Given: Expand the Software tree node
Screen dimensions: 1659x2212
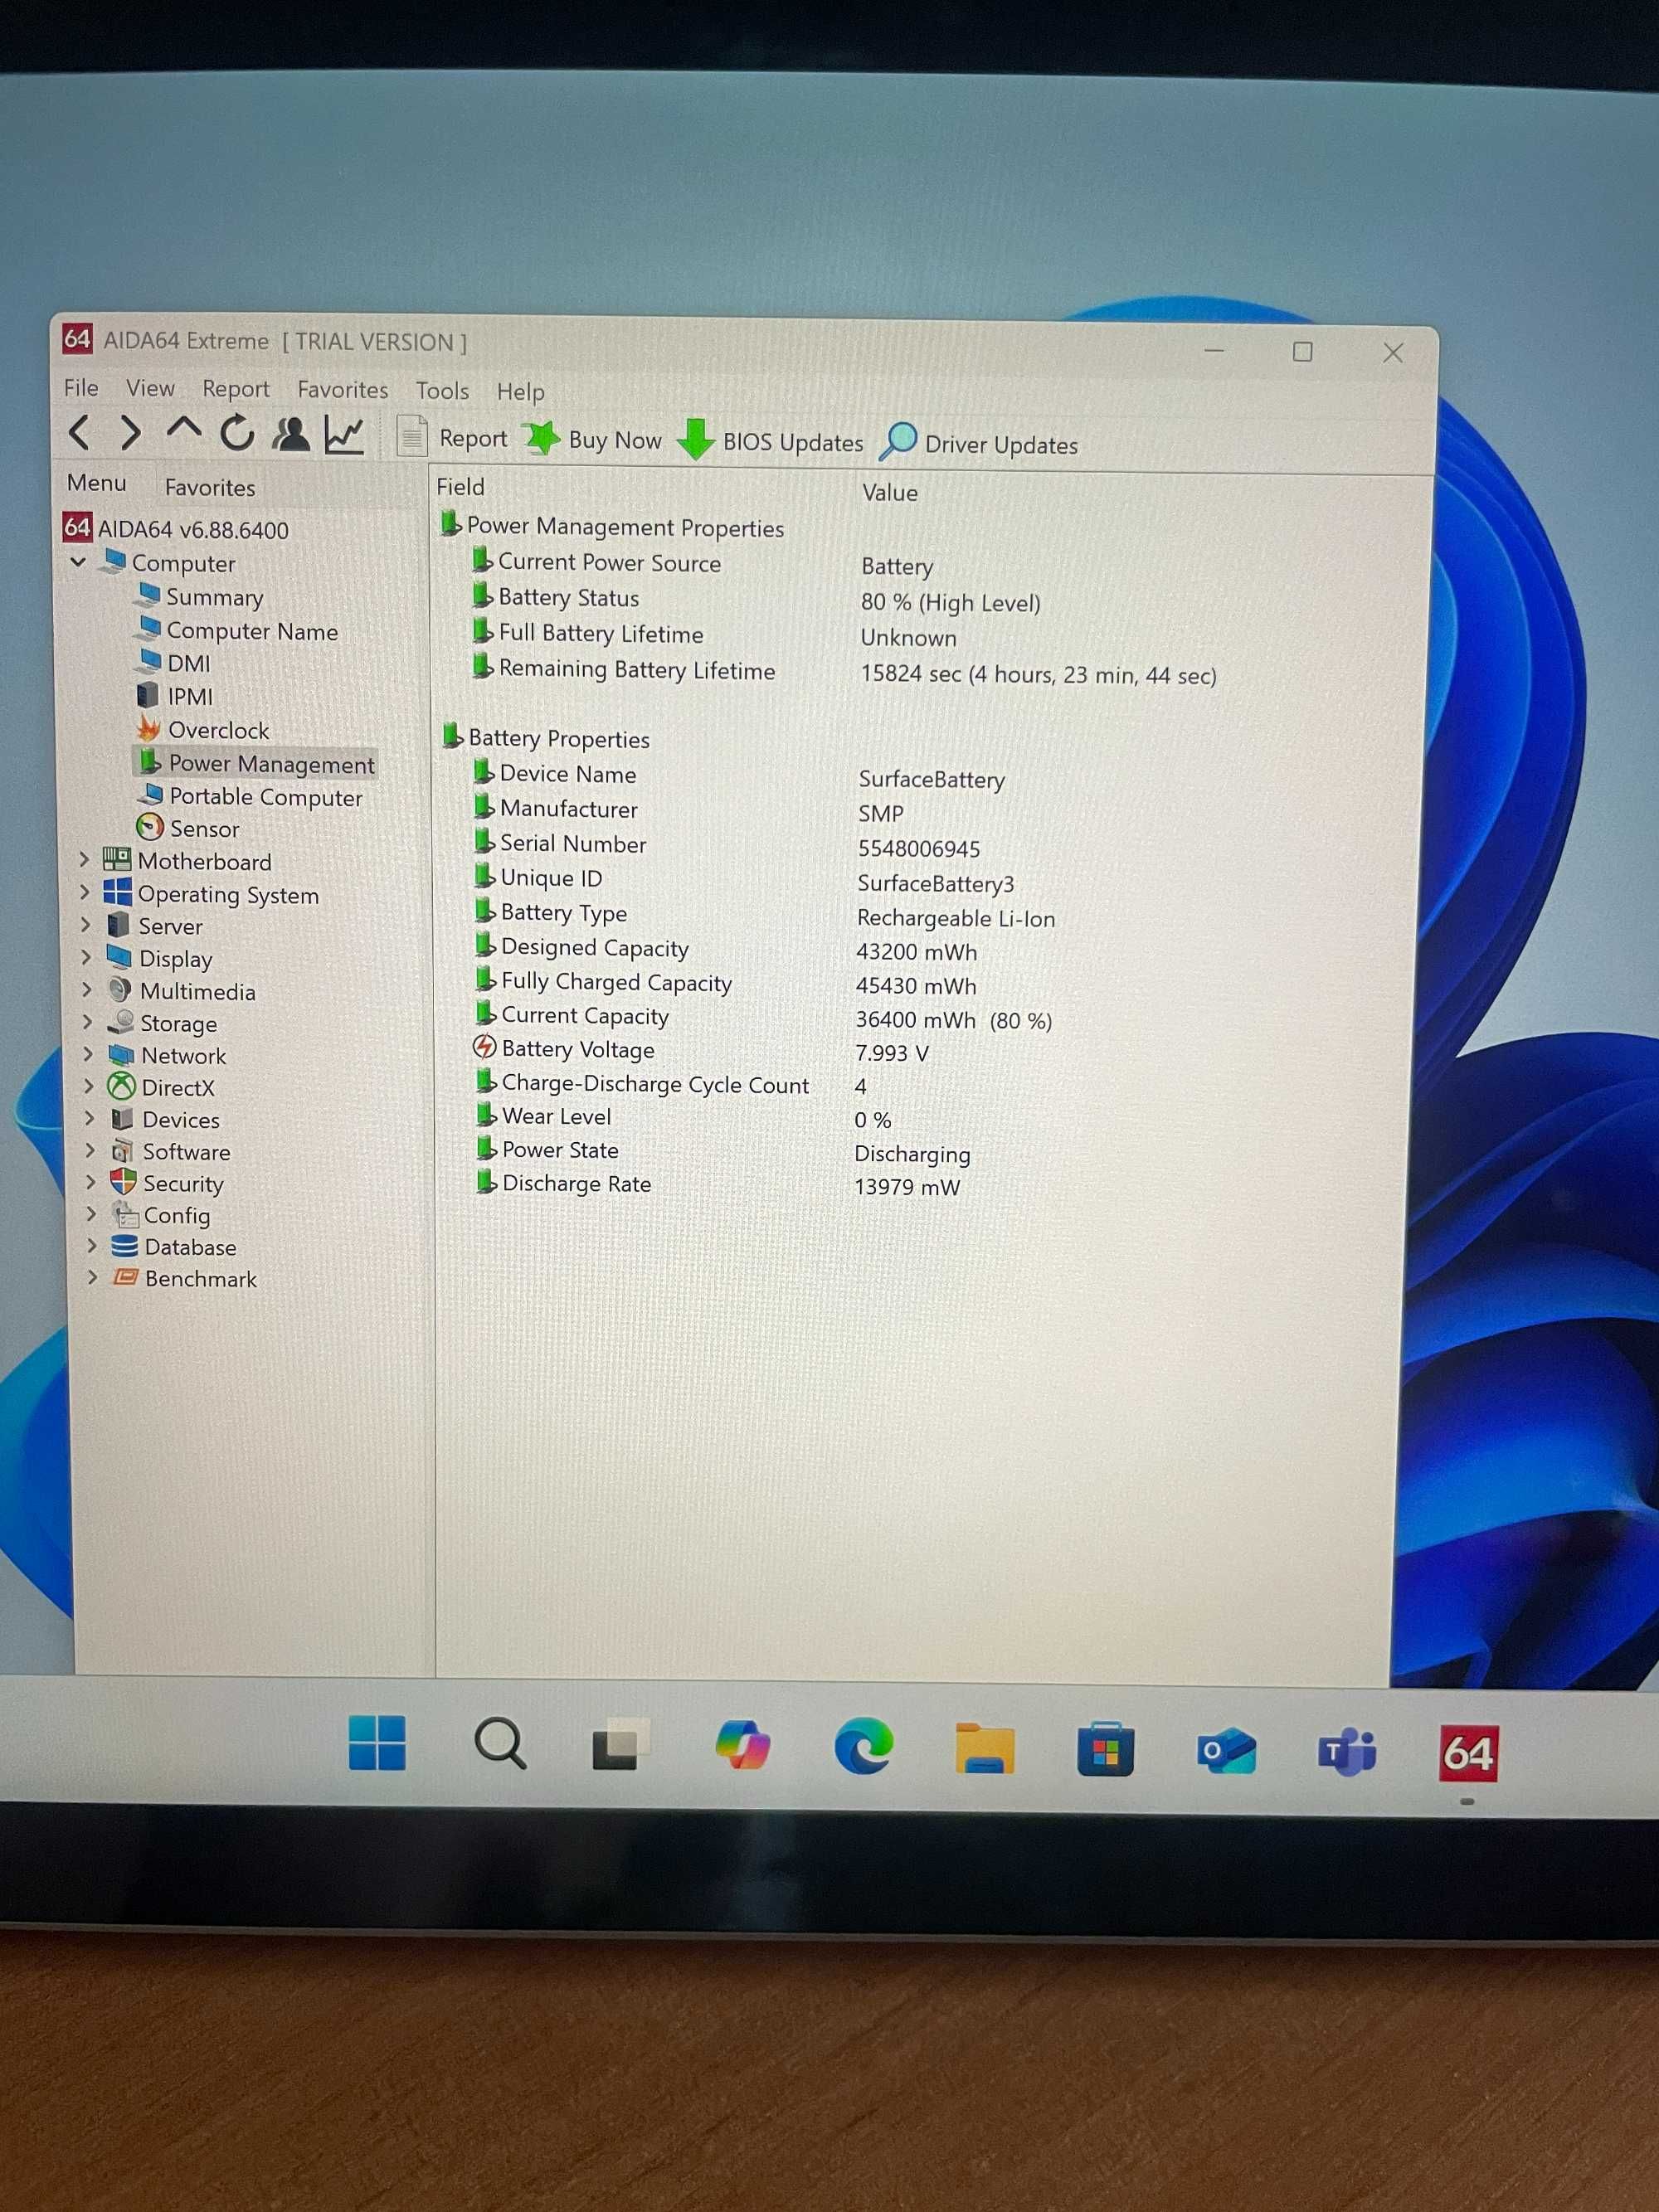Looking at the screenshot, I should pyautogui.click(x=90, y=1150).
